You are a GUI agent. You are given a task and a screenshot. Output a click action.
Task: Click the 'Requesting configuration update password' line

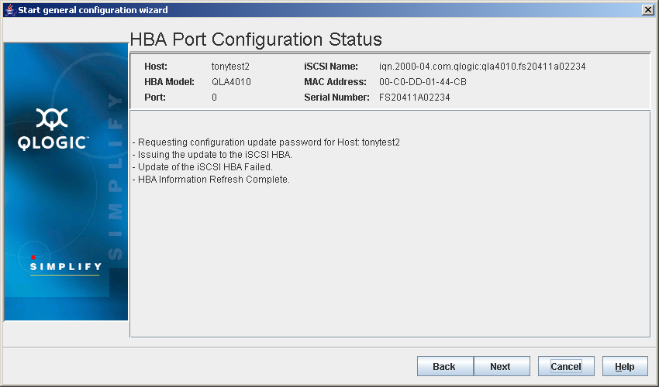[x=266, y=142]
